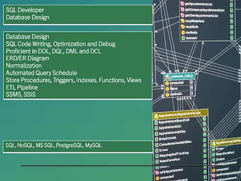
Task: Click the ETL Pipeline line of text
Action: [22, 87]
